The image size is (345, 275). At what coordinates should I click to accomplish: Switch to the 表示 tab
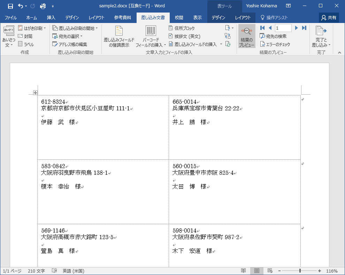(197, 18)
